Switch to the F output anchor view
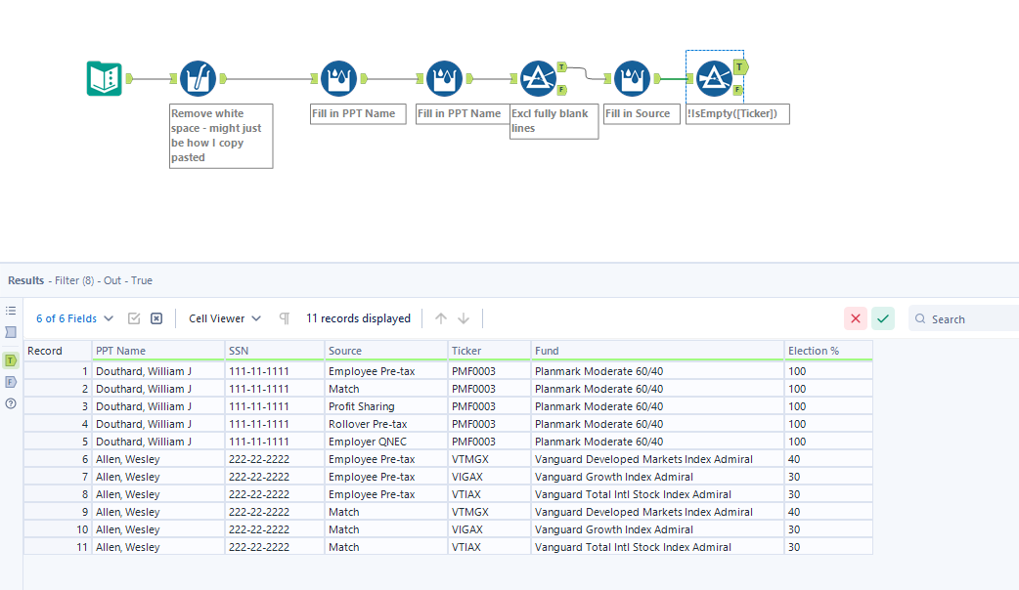This screenshot has width=1019, height=590. 10,381
